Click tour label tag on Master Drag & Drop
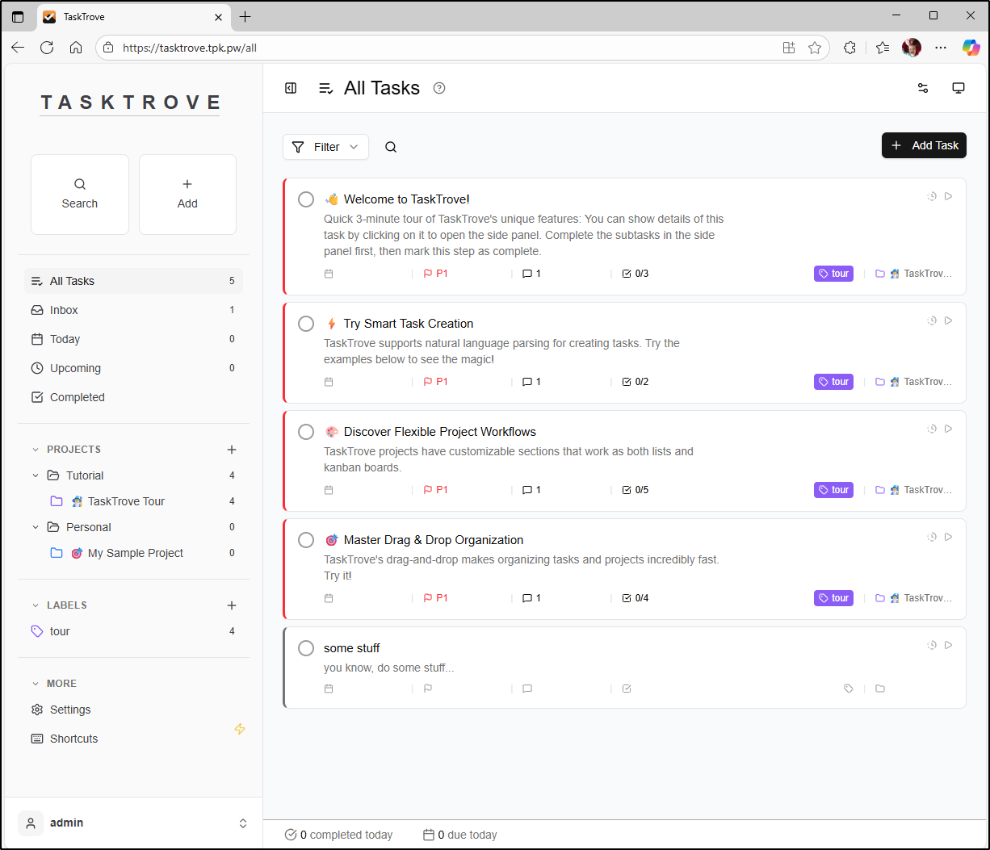This screenshot has height=850, width=990. 833,598
